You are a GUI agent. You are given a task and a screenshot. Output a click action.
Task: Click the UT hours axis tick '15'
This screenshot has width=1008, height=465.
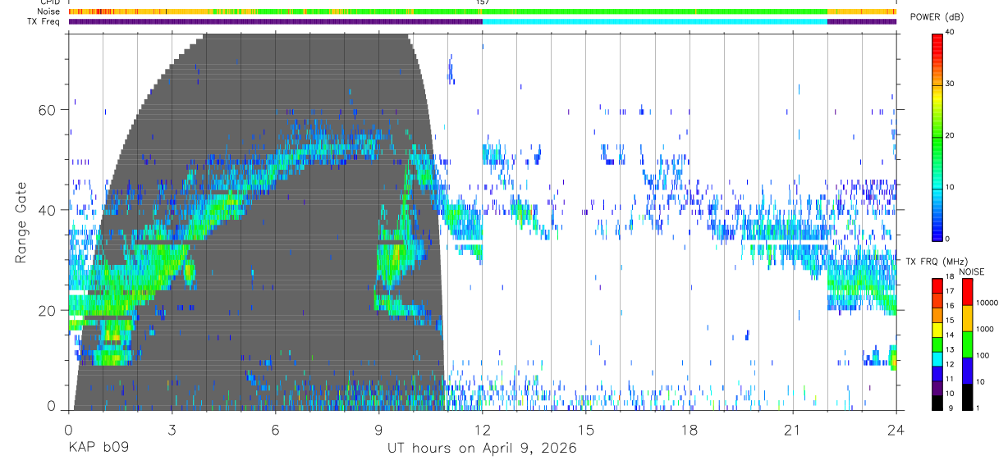[585, 431]
